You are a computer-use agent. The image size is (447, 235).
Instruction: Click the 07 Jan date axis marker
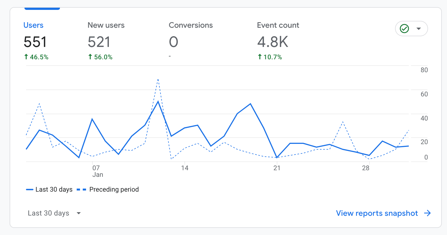tap(97, 171)
